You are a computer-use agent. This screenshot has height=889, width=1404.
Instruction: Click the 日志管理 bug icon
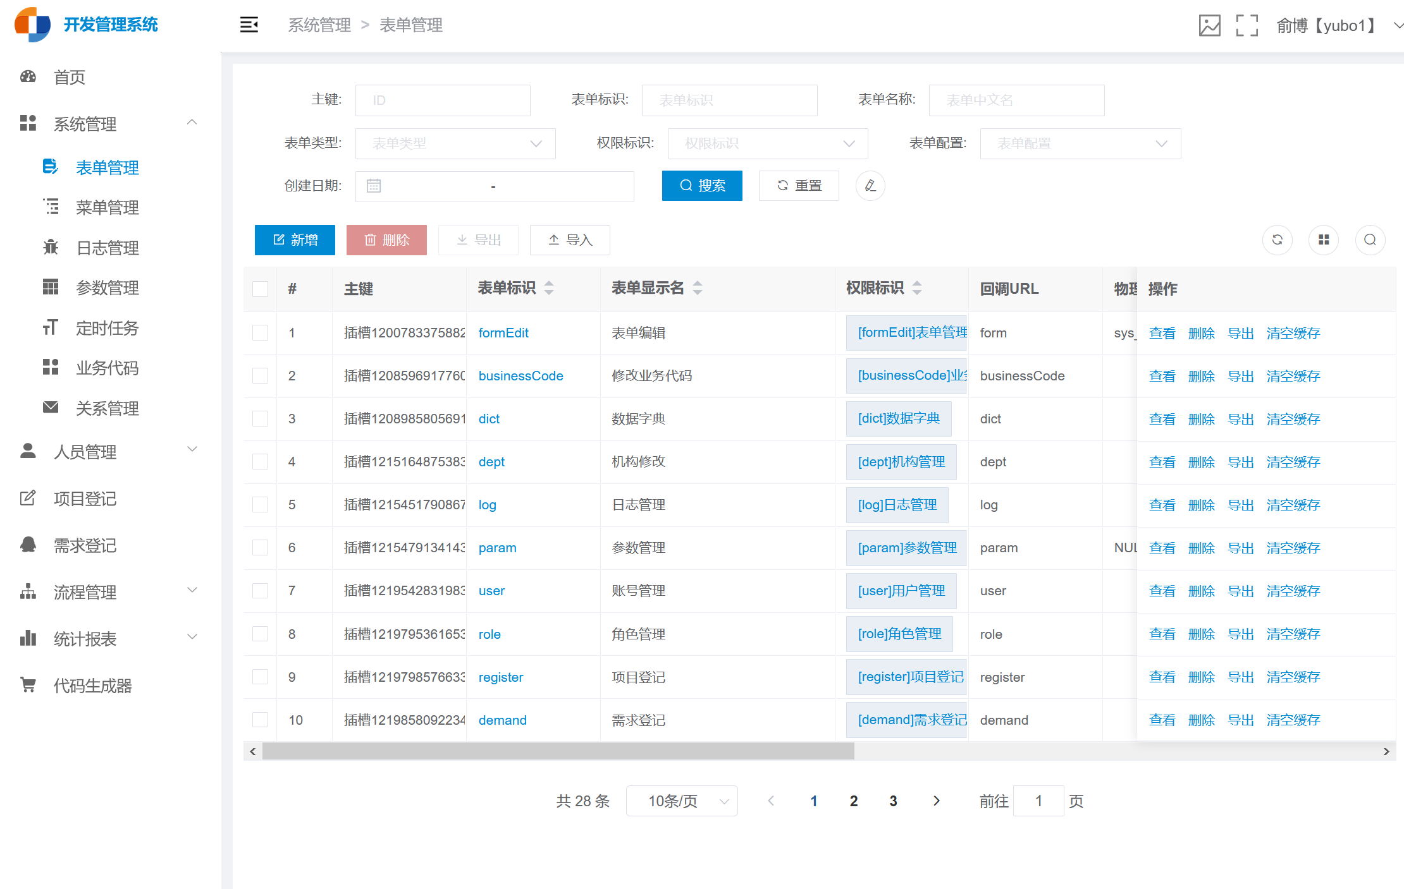click(51, 247)
